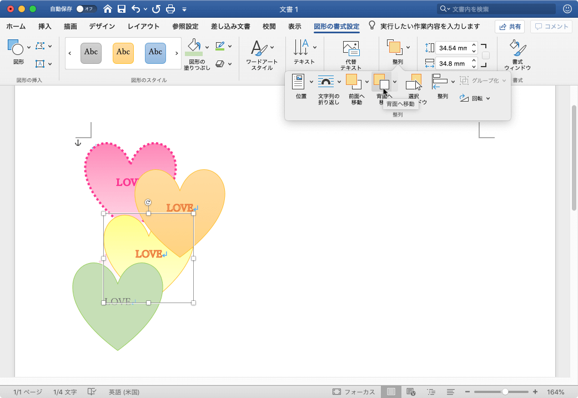
Task: Expand the shape fill dropdown arrow
Action: pos(207,47)
